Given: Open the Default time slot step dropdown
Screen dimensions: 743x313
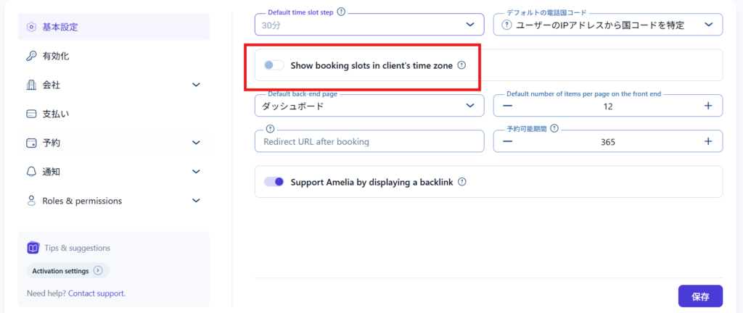Looking at the screenshot, I should pyautogui.click(x=369, y=25).
